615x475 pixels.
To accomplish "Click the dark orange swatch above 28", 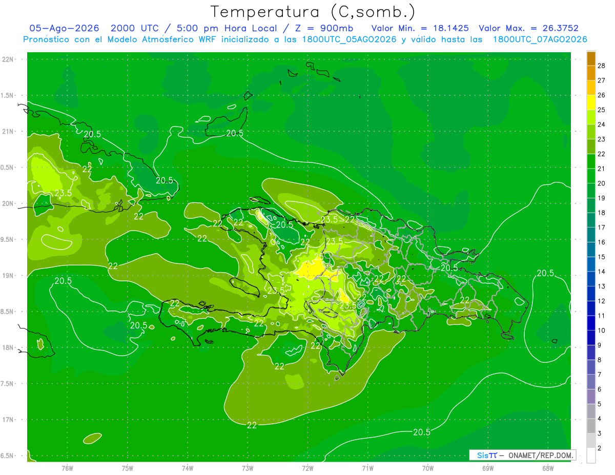I will (x=591, y=58).
